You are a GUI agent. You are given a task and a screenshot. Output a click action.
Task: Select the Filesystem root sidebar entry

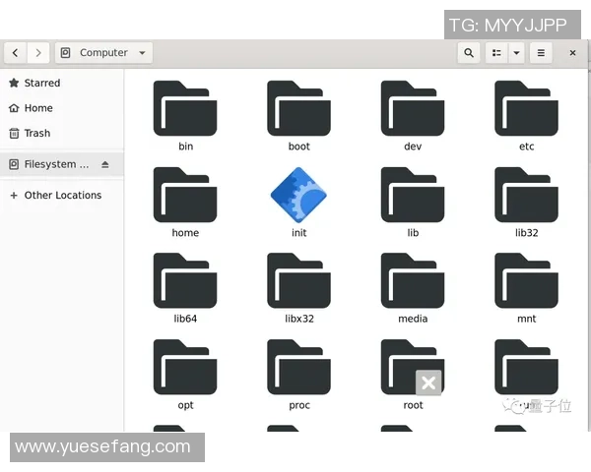54,164
